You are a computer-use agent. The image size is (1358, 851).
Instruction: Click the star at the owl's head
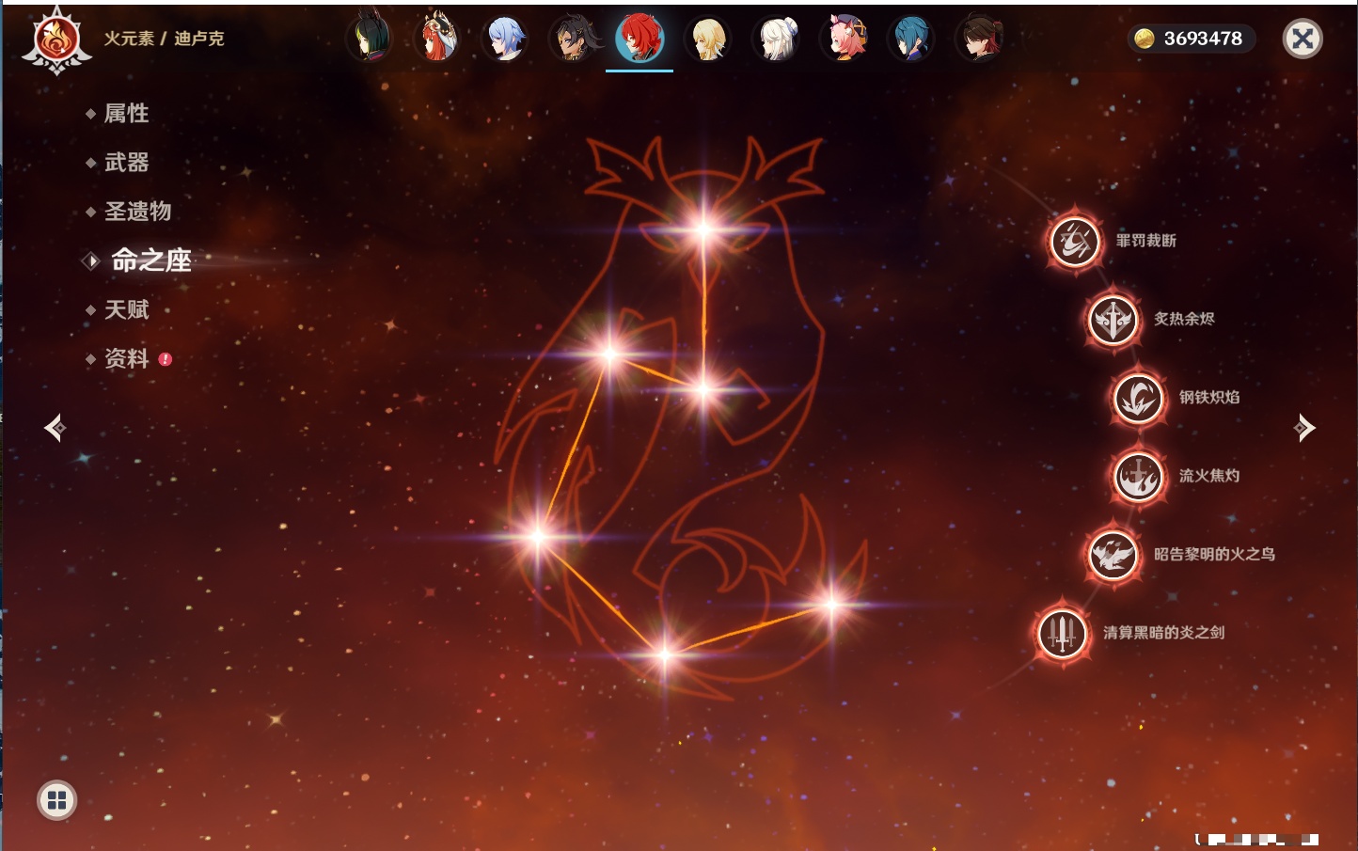(x=703, y=229)
